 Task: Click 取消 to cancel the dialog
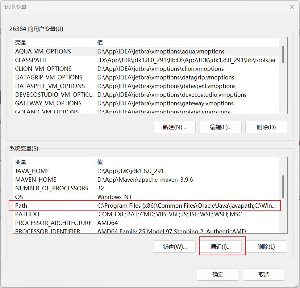click(x=264, y=274)
